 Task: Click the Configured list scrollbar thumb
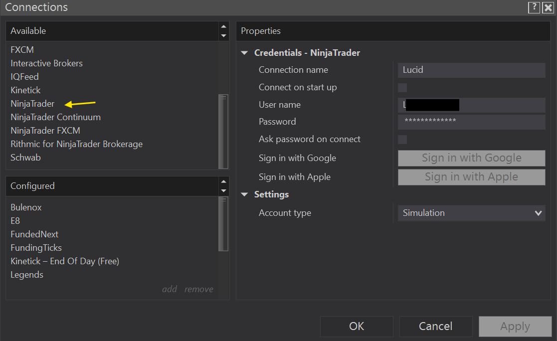(223, 224)
